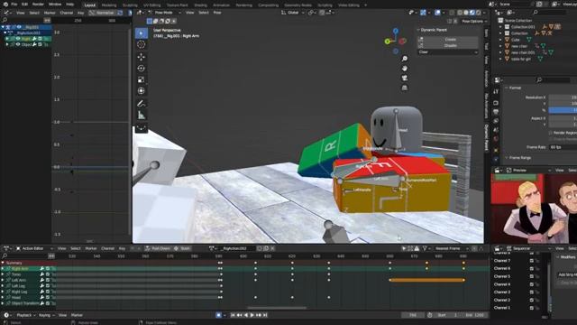Toggle Channel 4 checkbox in Sequencer

click(x=531, y=284)
